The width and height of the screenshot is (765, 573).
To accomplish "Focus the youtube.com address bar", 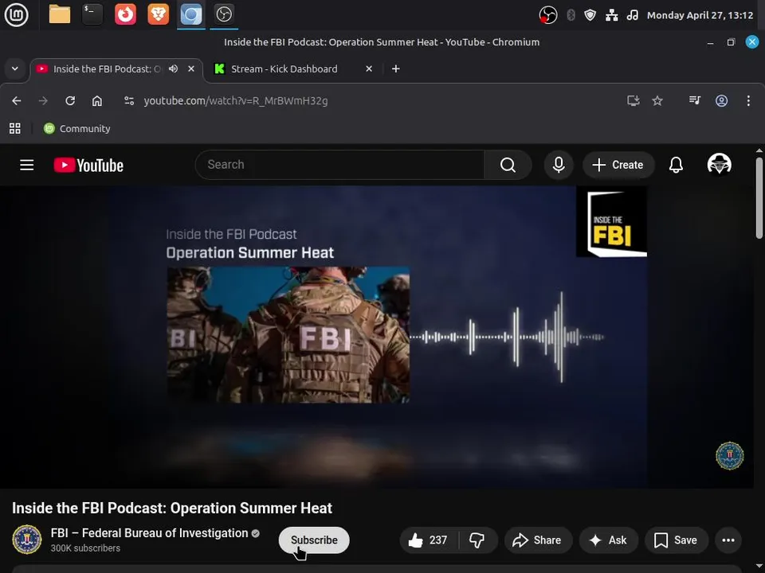I will tap(236, 101).
